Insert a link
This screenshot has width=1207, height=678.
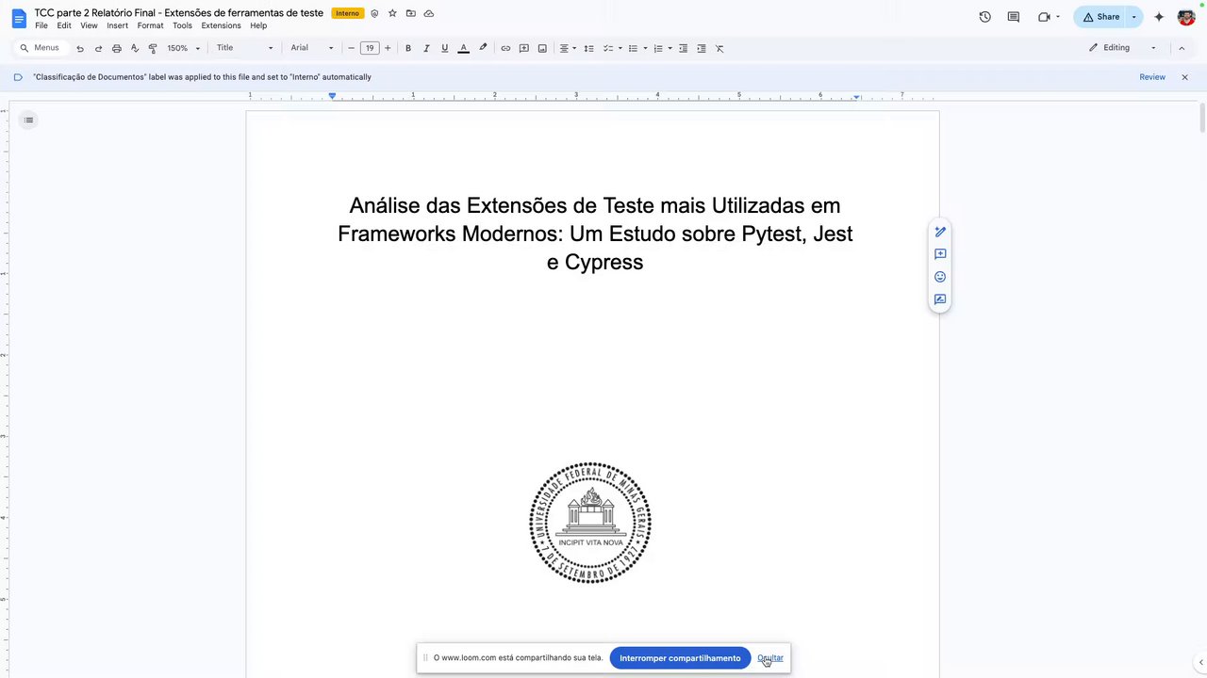click(x=505, y=48)
